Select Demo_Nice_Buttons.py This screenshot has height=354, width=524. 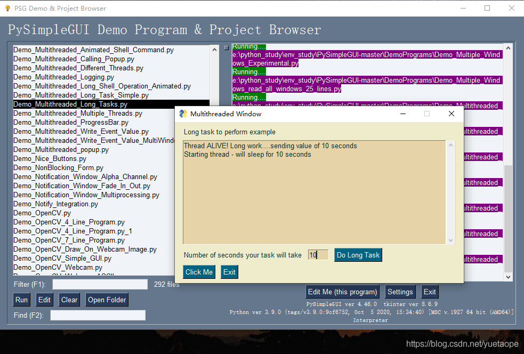pos(94,158)
